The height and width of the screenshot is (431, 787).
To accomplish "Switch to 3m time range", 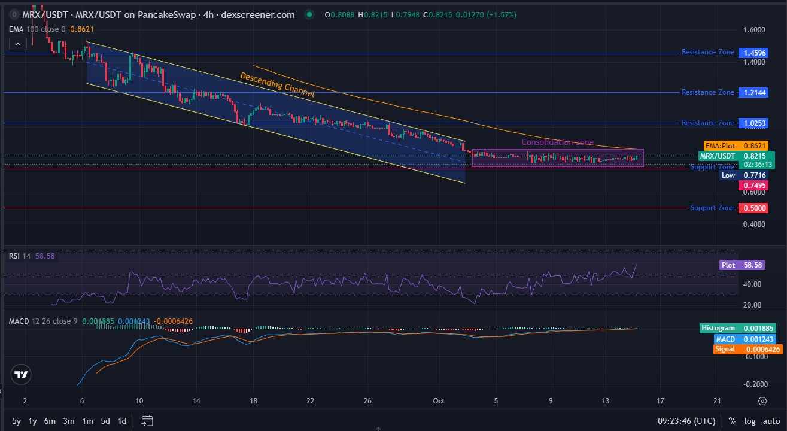I will point(69,421).
